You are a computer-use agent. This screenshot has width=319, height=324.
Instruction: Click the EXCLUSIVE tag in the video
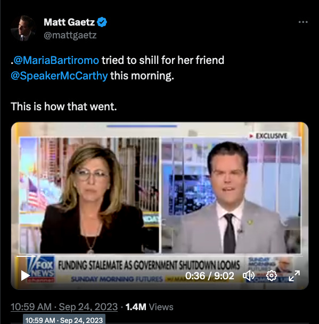(268, 136)
